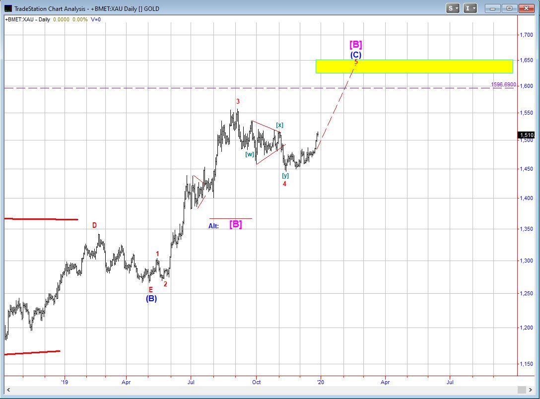This screenshot has height=399, width=540.
Task: Close the Chart Analysis window
Action: click(526, 8)
